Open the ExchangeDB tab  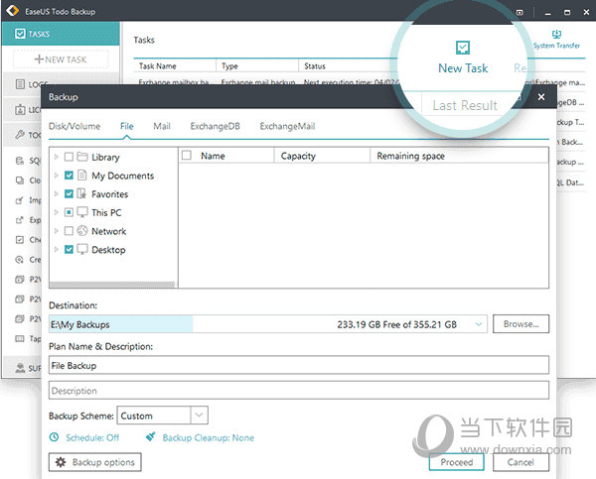(x=216, y=126)
